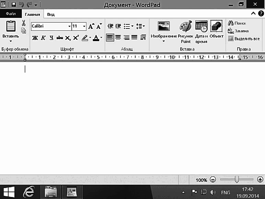This screenshot has width=265, height=199.
Task: Justify the text alignment
Action: click(135, 37)
